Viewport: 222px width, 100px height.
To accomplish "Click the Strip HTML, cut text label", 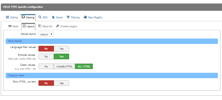I will pyautogui.click(x=24, y=82).
